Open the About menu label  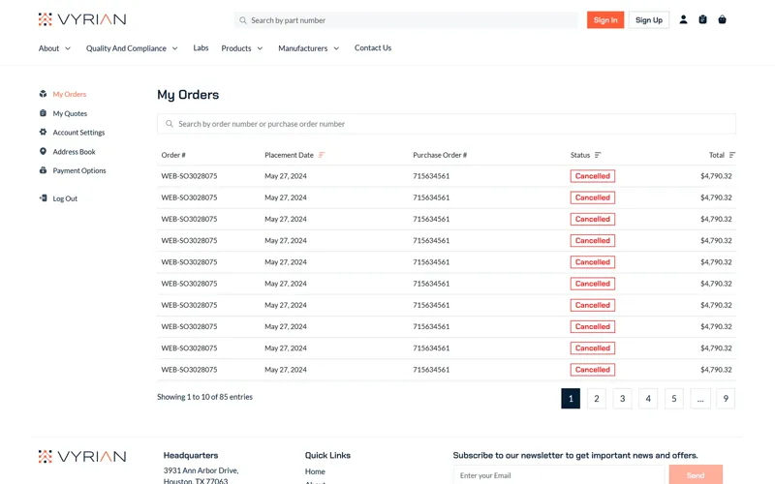pyautogui.click(x=49, y=48)
